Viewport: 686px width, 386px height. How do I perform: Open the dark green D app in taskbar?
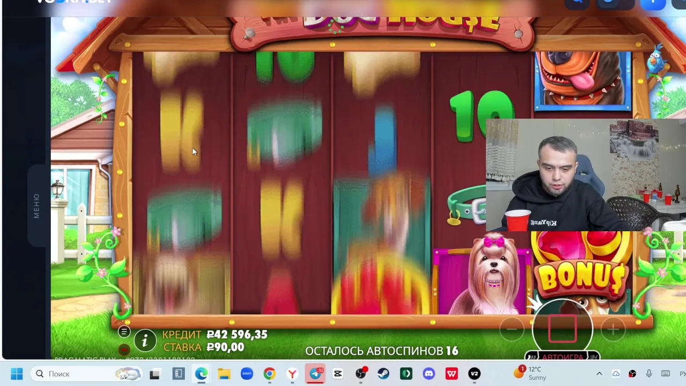click(x=406, y=374)
